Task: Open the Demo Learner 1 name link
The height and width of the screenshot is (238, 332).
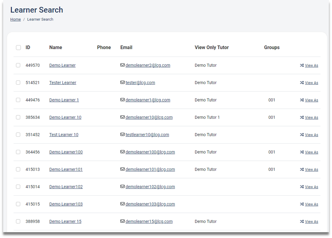Action: (64, 100)
